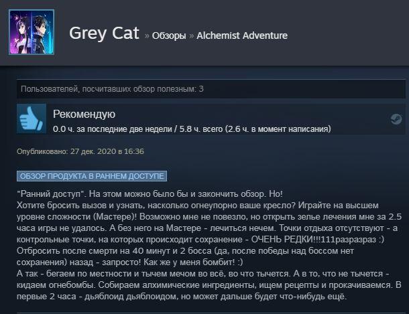Click ОБЗОР ПРОДУКТА В РАННЕМ ДОСТУПЕ badge
The height and width of the screenshot is (314, 409).
click(92, 176)
